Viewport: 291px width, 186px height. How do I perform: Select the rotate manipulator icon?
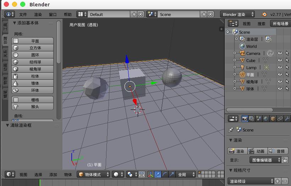point(165,174)
